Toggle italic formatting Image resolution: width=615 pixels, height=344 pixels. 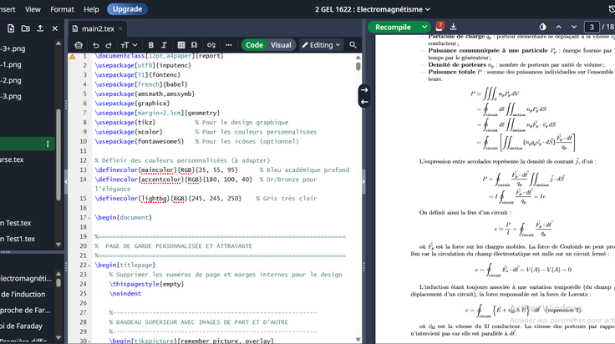point(164,45)
